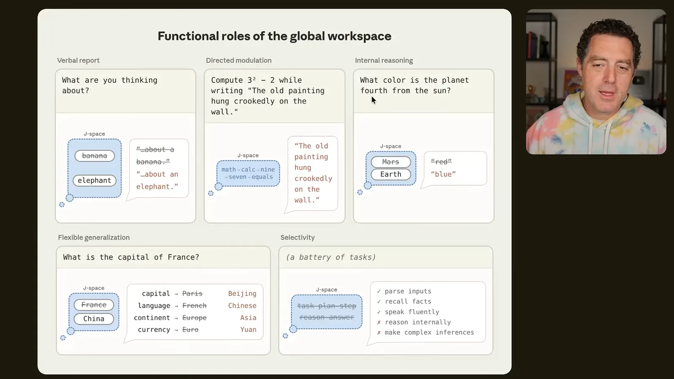Click the '(a battery of tasks)' prompt

(x=331, y=257)
